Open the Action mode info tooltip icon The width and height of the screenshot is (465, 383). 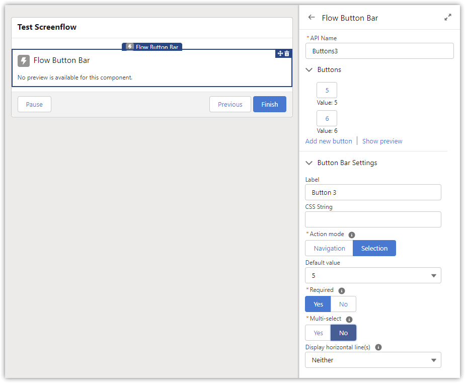point(351,235)
